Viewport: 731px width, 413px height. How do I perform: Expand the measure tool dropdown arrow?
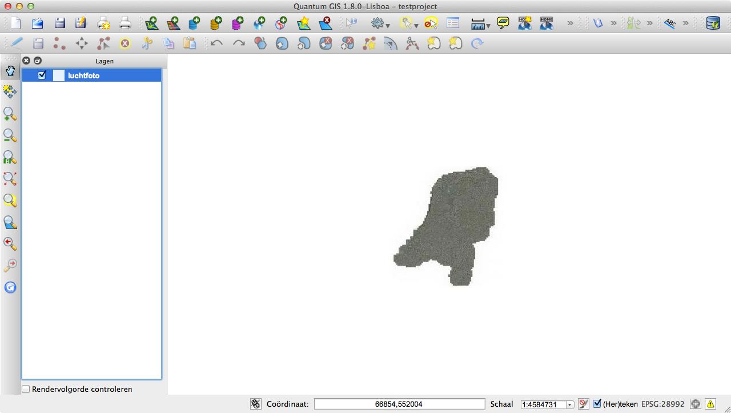[x=488, y=26]
